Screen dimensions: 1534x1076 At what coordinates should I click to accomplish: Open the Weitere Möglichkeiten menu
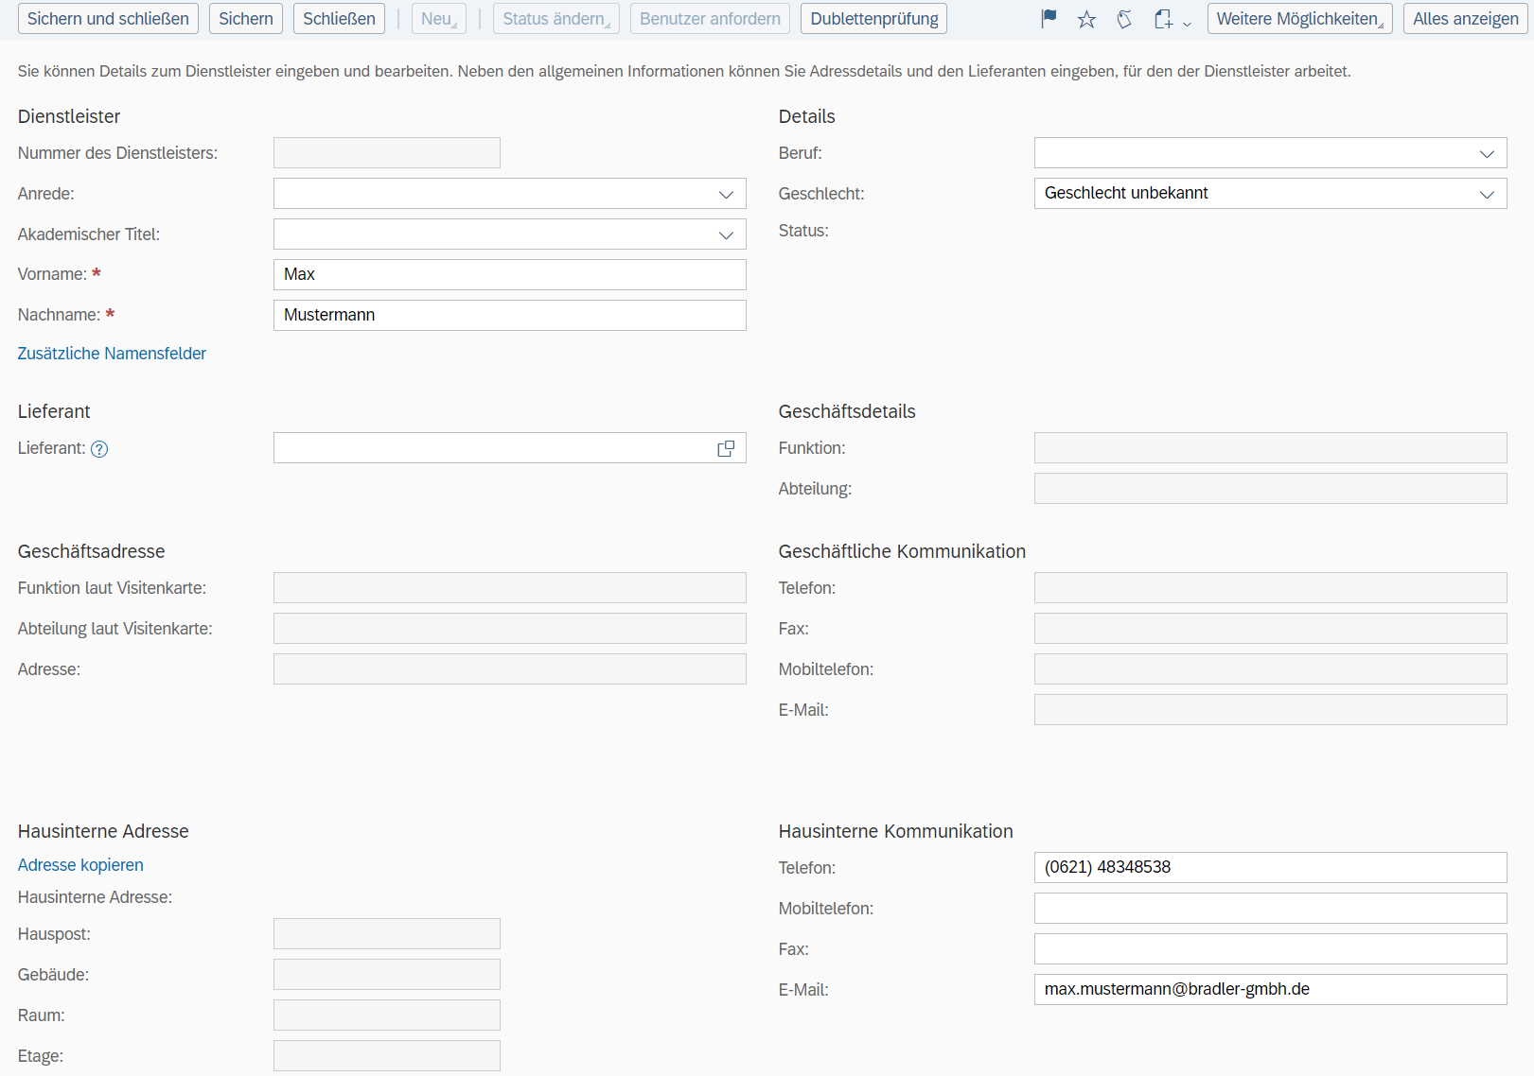click(x=1300, y=19)
